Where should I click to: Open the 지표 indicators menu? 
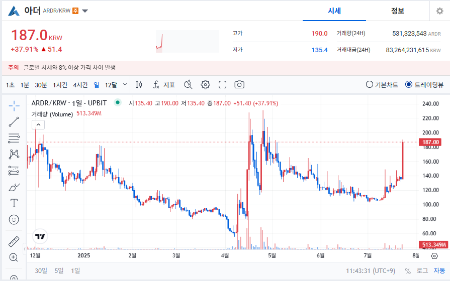click(163, 84)
